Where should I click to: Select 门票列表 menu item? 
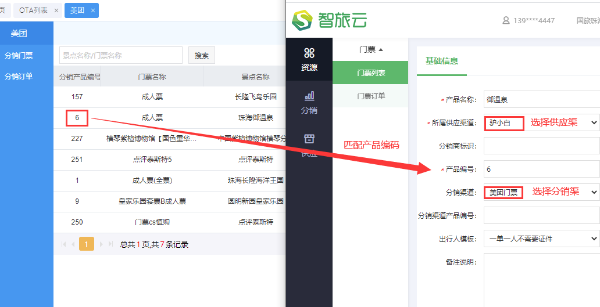click(371, 73)
